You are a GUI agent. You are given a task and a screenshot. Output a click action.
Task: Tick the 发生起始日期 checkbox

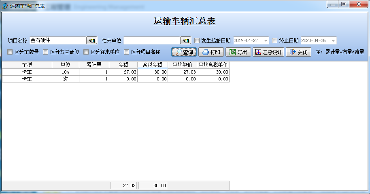(x=197, y=40)
